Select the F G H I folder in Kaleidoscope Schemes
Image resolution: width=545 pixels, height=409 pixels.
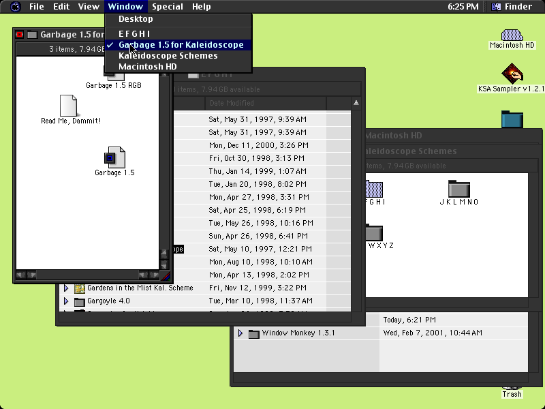coord(374,189)
